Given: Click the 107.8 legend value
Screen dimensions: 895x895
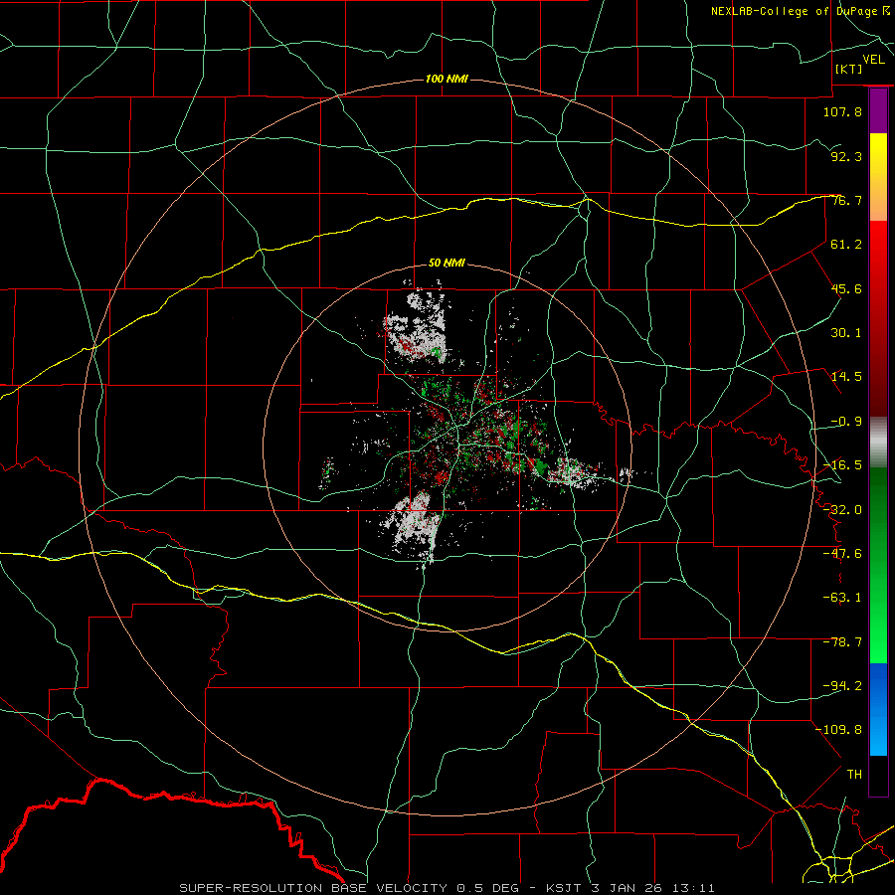Looking at the screenshot, I should 842,111.
